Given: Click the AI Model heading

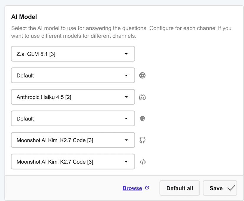Looking at the screenshot, I should (x=24, y=17).
